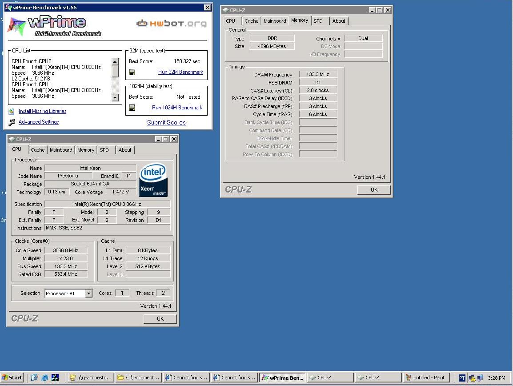
Task: Switch to About tab in lower CPU-Z
Action: [x=124, y=150]
